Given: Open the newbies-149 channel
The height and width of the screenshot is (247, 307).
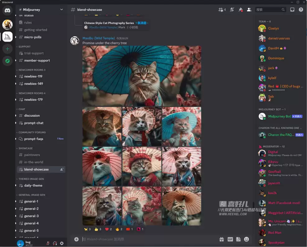Looking at the screenshot, I should [41, 84].
